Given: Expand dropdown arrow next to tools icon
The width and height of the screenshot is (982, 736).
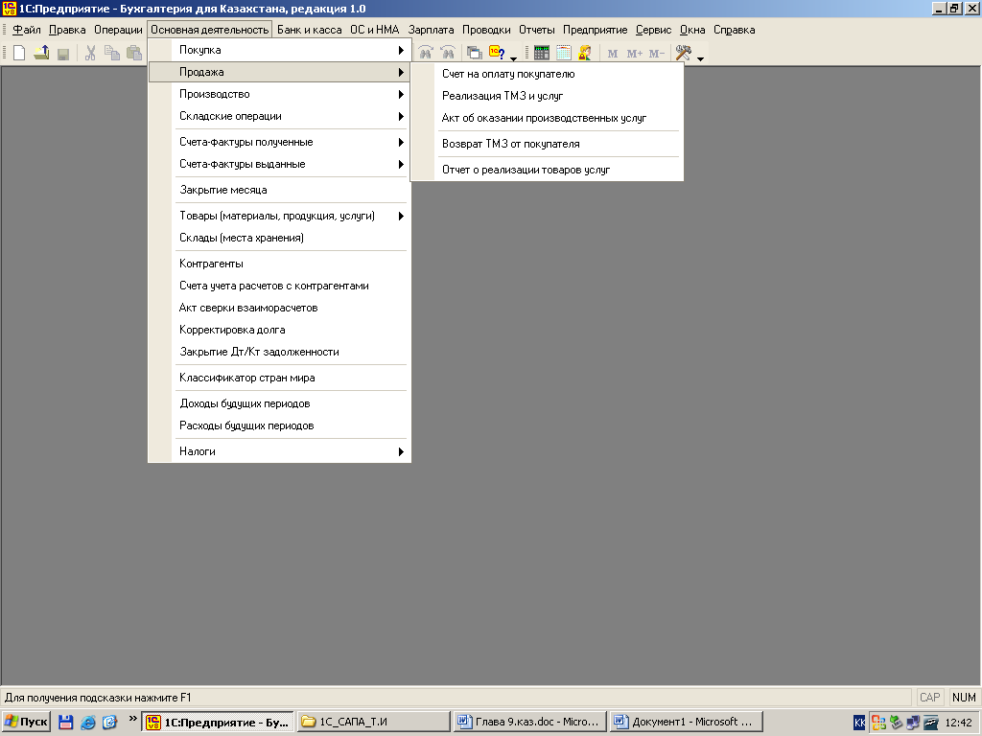Looking at the screenshot, I should (700, 58).
